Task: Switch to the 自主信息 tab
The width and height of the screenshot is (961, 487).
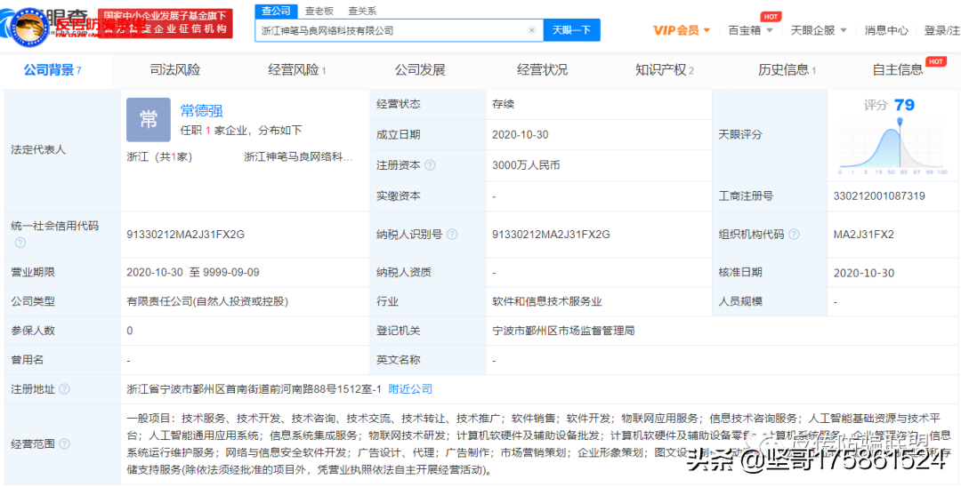Action: [x=898, y=69]
